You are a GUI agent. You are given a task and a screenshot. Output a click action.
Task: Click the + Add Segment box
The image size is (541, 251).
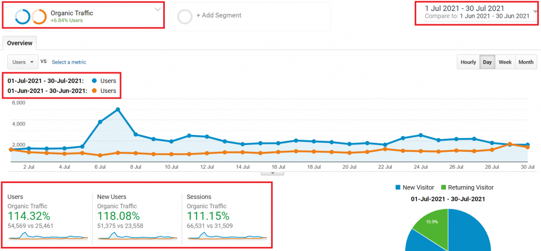[250, 16]
